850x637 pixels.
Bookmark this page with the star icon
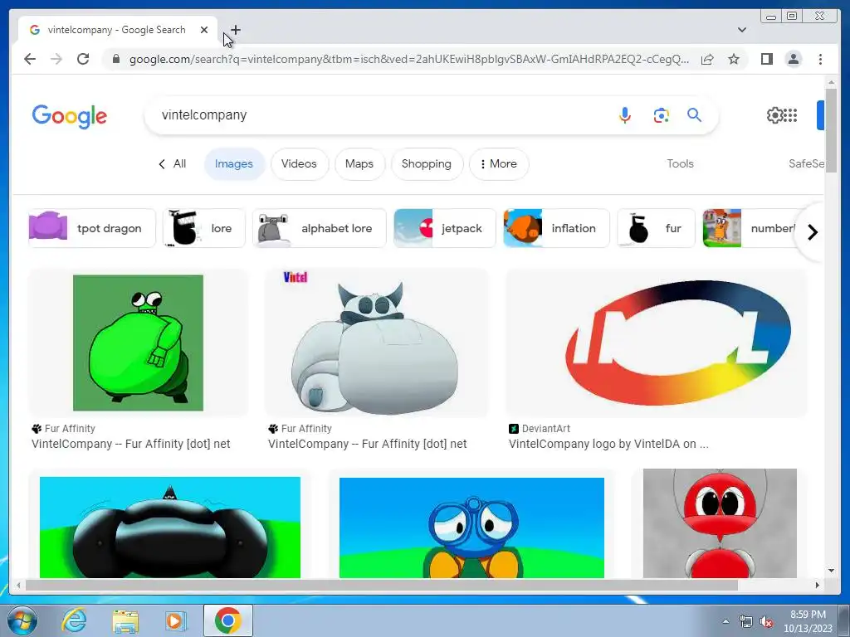(734, 59)
